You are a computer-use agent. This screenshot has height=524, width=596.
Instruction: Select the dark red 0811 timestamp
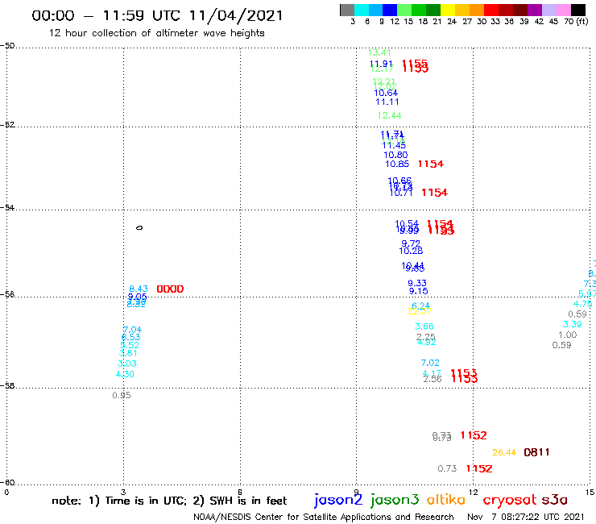click(x=536, y=452)
